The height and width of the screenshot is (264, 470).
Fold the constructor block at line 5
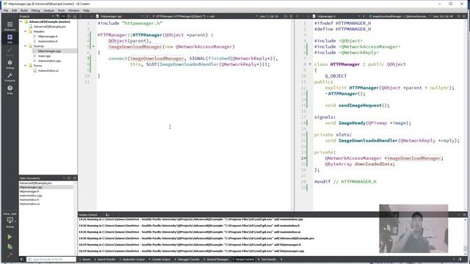[93, 46]
